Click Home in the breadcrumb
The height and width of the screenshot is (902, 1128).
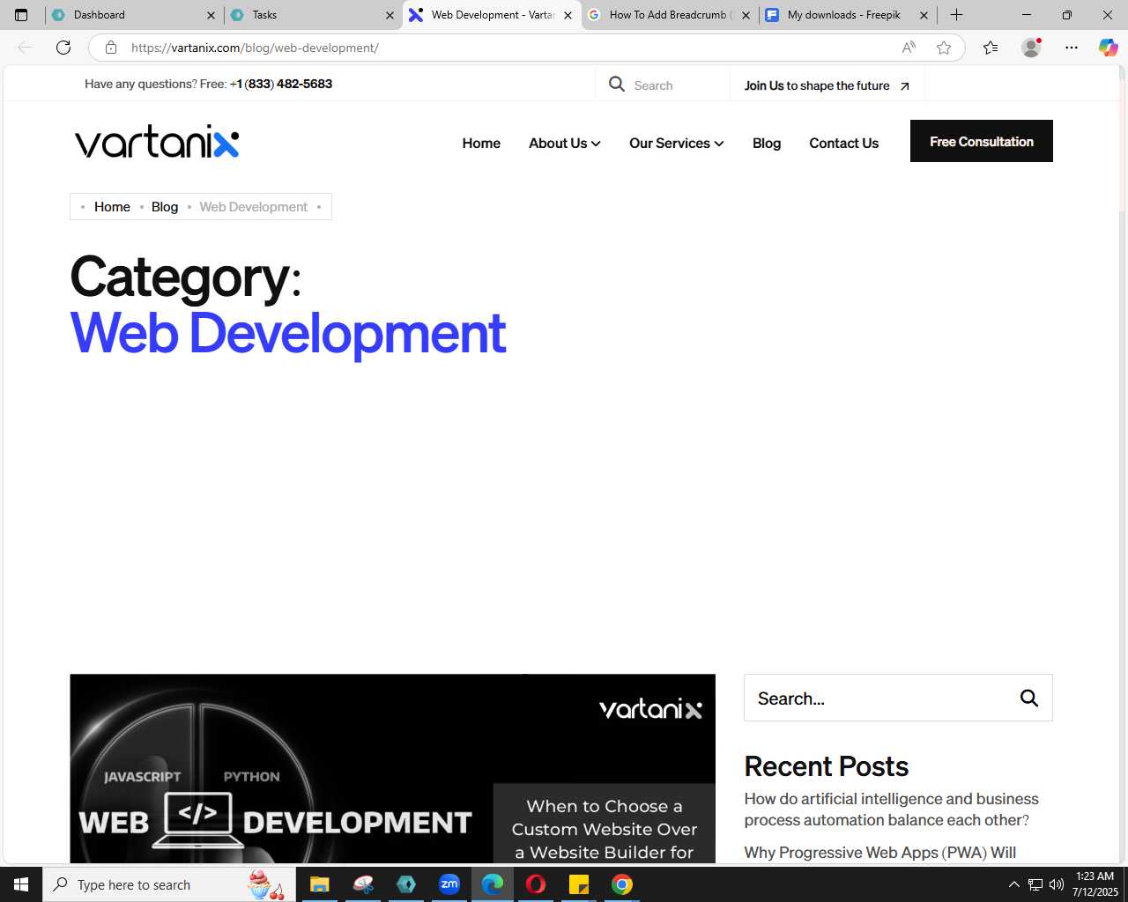point(112,207)
